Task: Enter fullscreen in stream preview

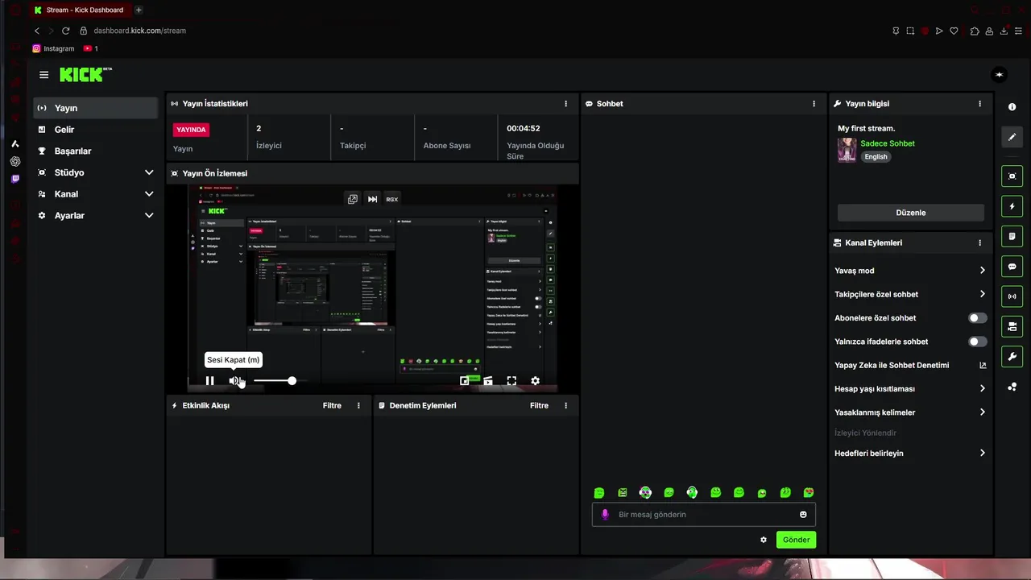Action: point(511,381)
